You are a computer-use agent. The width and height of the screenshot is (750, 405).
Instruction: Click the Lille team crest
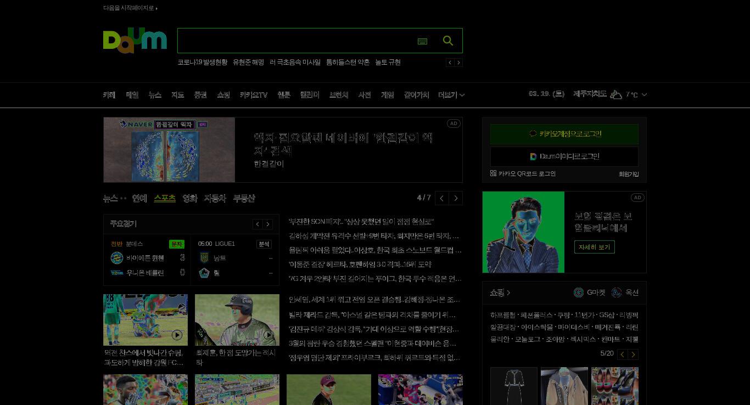point(204,273)
